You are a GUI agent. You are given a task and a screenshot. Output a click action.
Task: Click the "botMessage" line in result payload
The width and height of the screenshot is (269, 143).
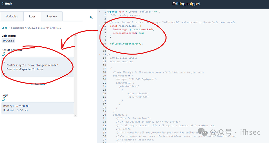[x=33, y=65]
